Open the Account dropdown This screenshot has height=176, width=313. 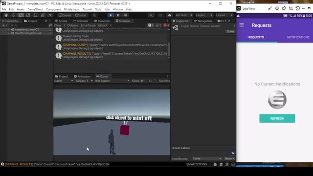184,15
